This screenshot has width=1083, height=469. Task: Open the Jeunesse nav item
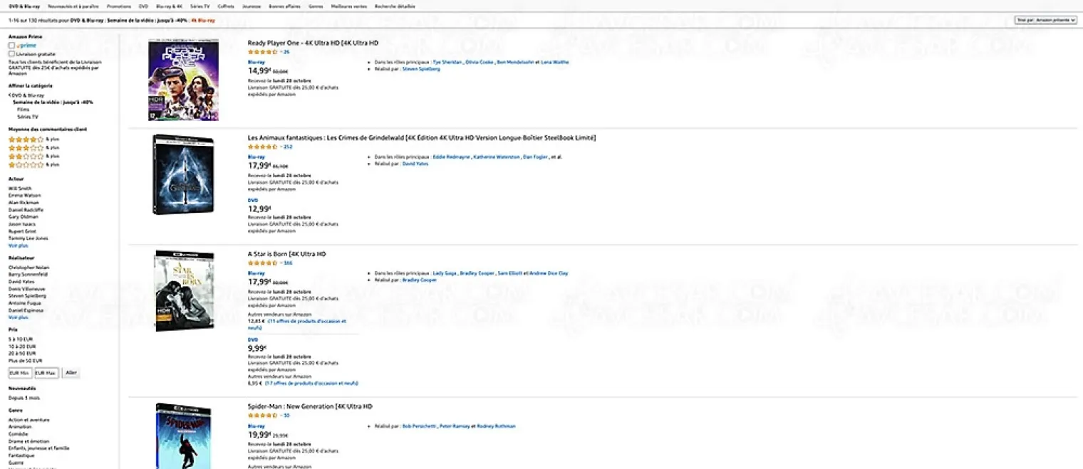pos(252,6)
